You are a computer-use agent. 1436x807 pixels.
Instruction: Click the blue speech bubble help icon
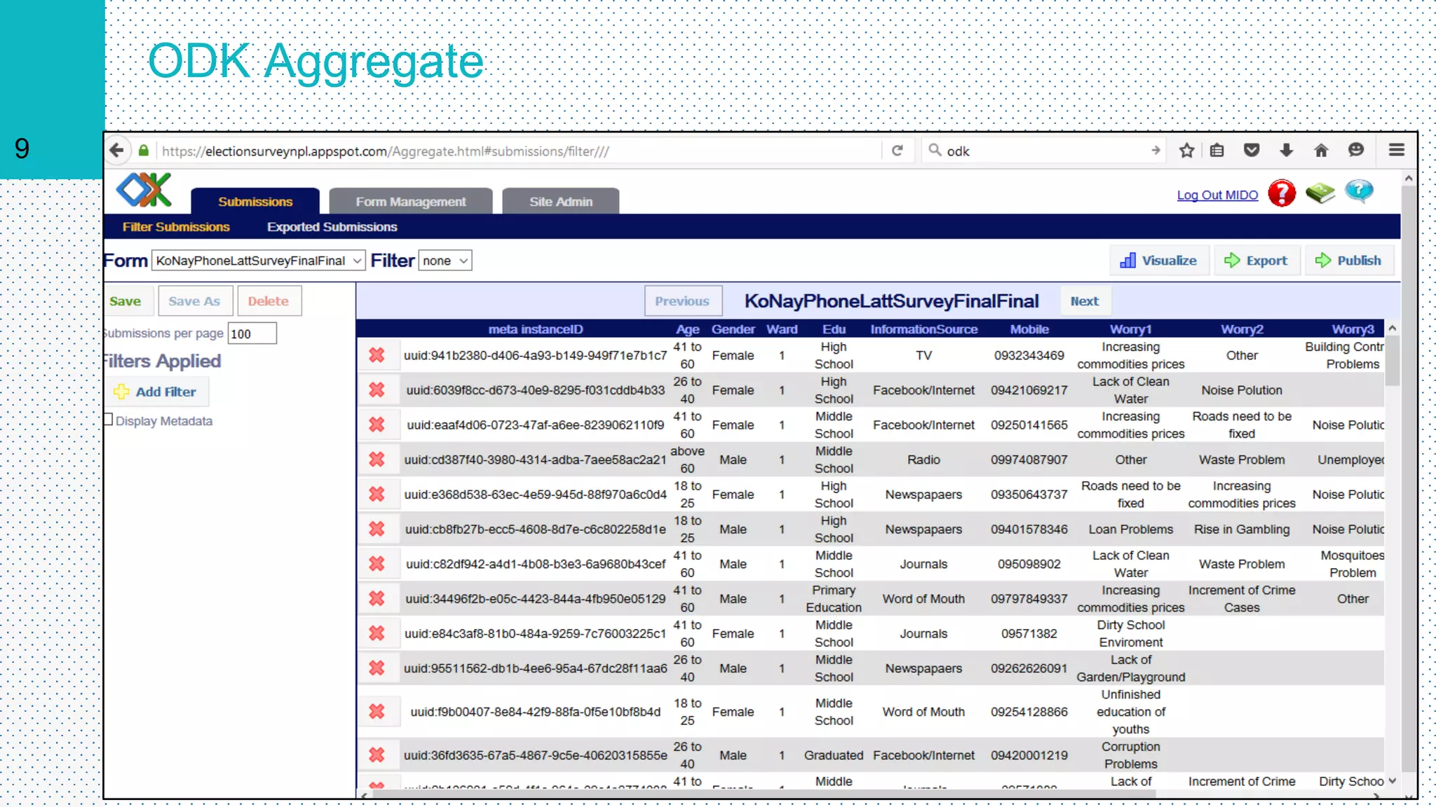[x=1359, y=191]
